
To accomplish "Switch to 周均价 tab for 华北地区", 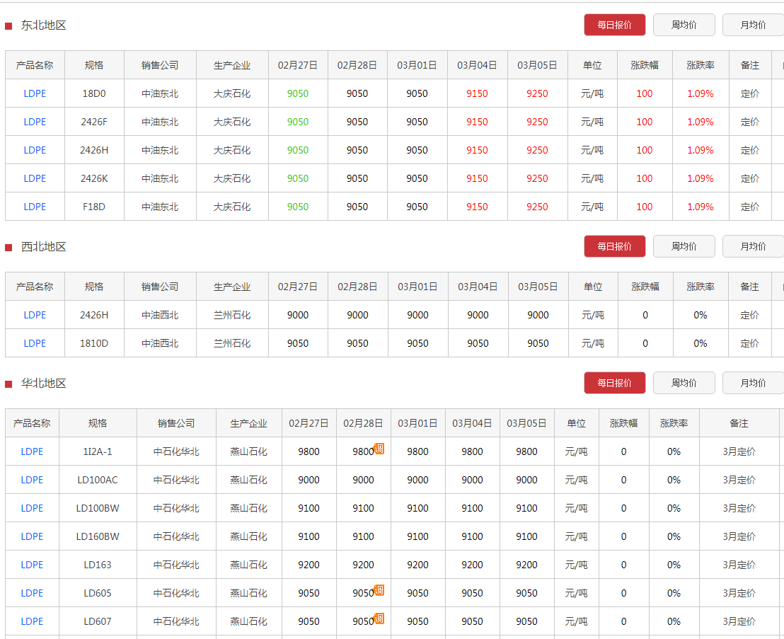I will click(684, 383).
